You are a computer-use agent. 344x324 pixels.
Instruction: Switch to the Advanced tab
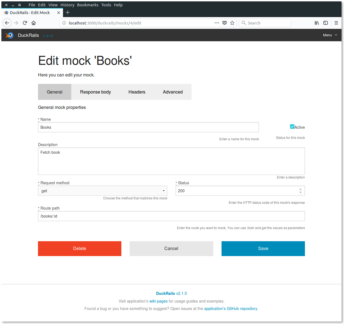tap(173, 92)
